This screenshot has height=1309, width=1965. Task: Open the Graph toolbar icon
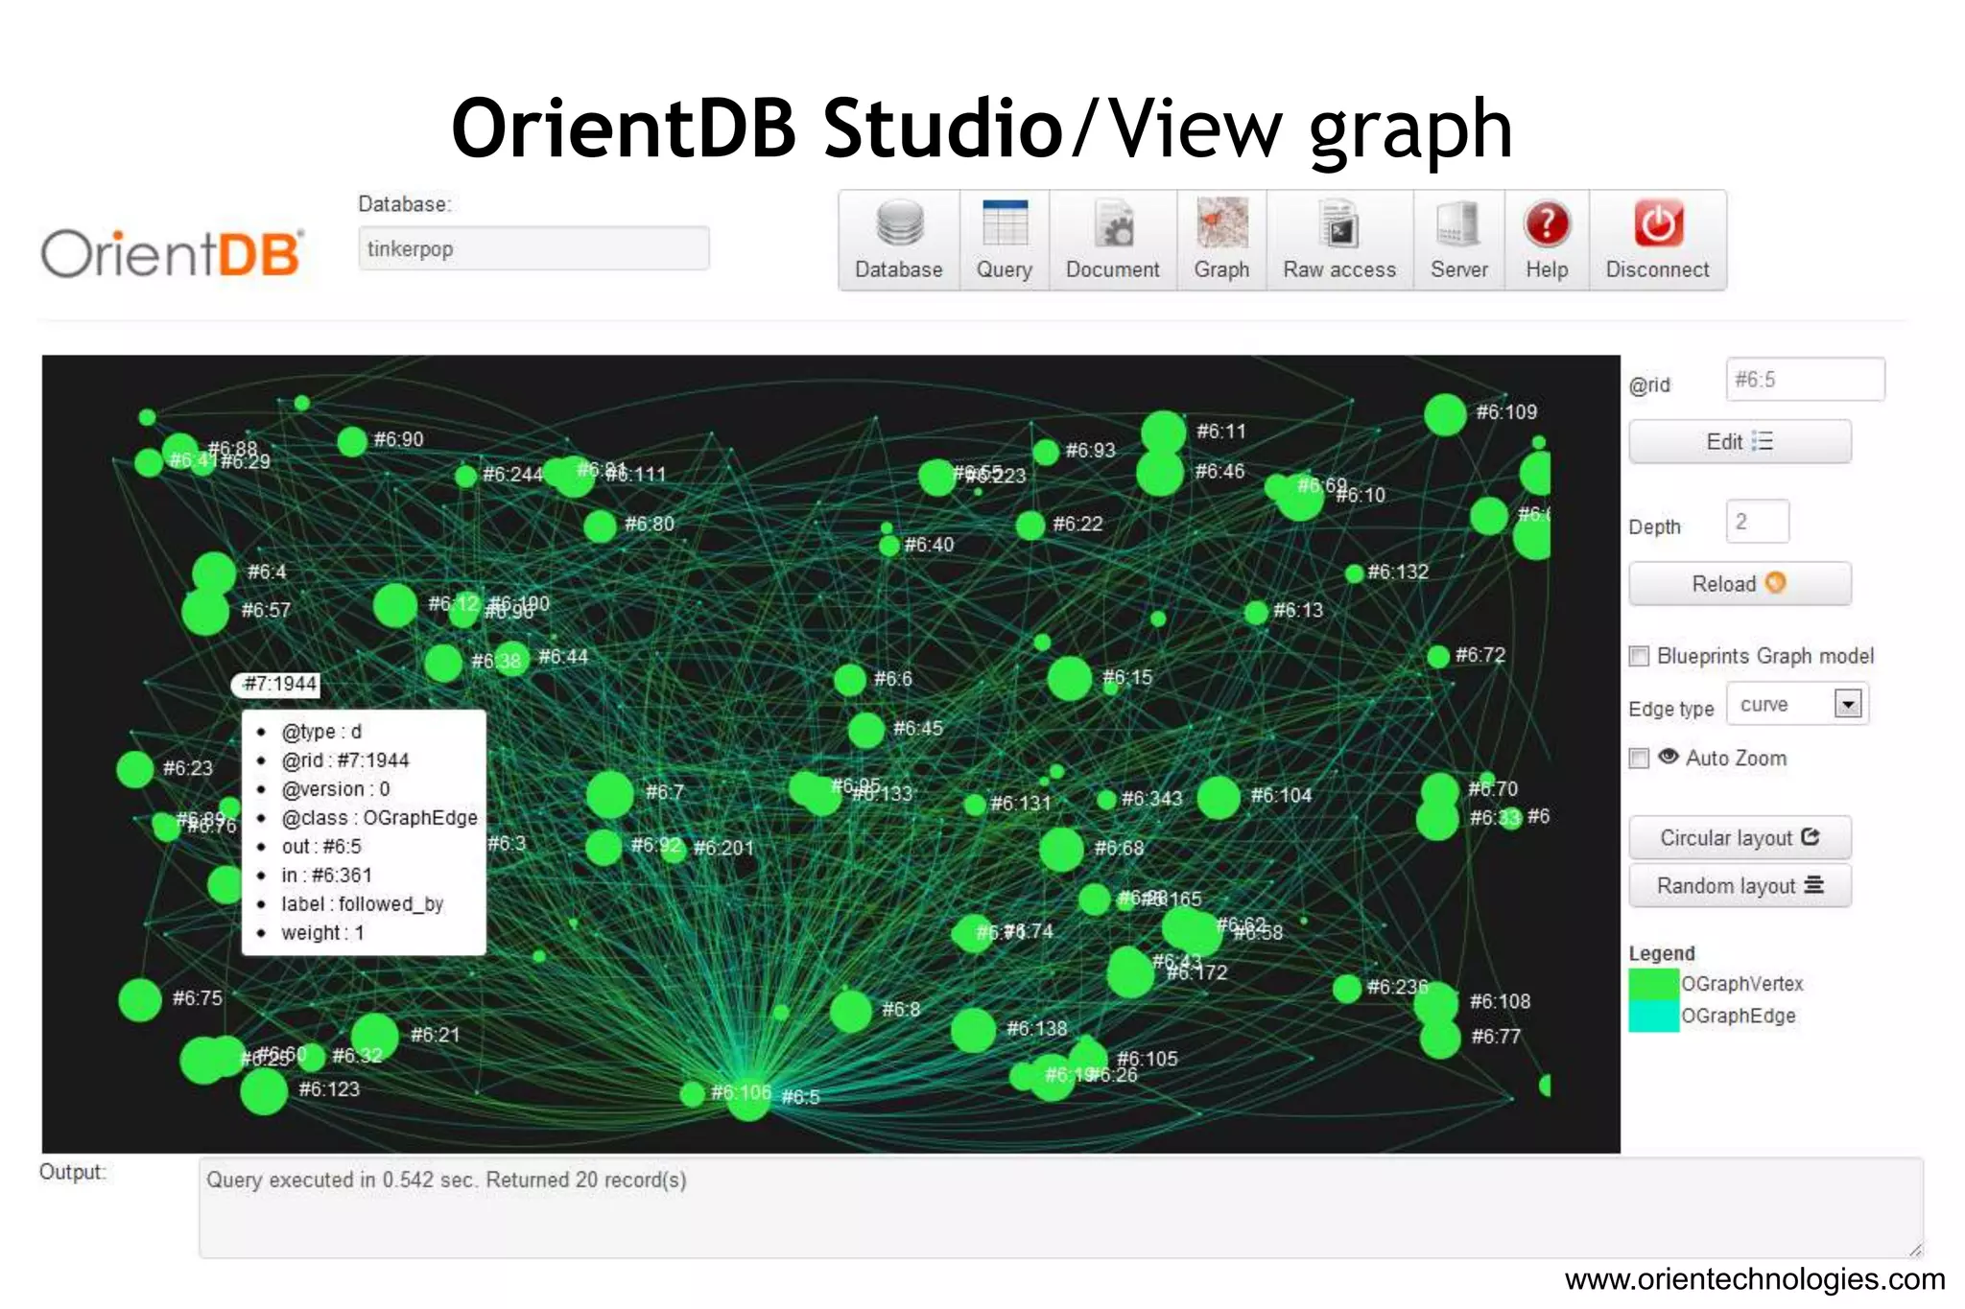1221,240
